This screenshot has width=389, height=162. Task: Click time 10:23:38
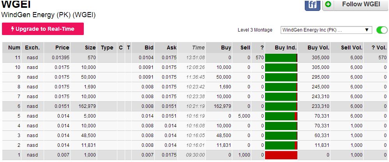196,96
